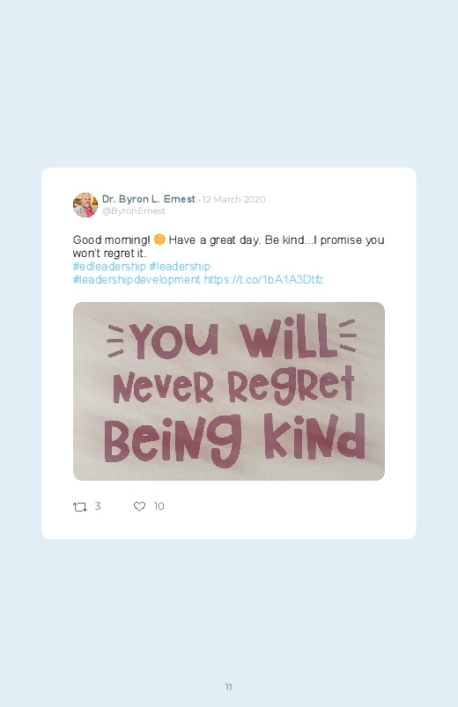Screen dimensions: 458x707
Task: Click the @ByronErnest handle
Action: pos(134,211)
